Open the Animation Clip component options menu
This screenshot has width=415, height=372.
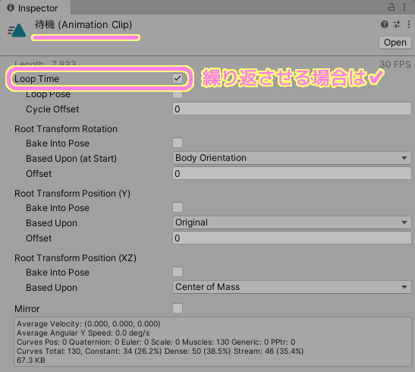[x=409, y=24]
